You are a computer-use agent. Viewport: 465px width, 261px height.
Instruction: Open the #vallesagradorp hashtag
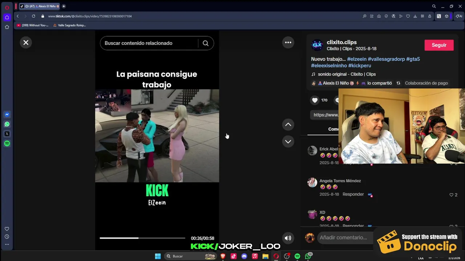click(386, 59)
